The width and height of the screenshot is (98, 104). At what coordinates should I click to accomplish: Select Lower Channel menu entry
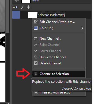pyautogui.click(x=59, y=51)
